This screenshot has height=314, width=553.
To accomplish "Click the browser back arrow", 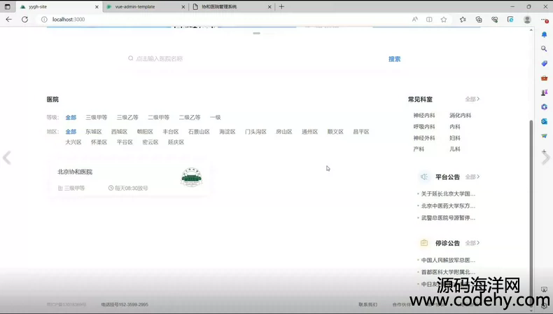I will click(x=9, y=20).
